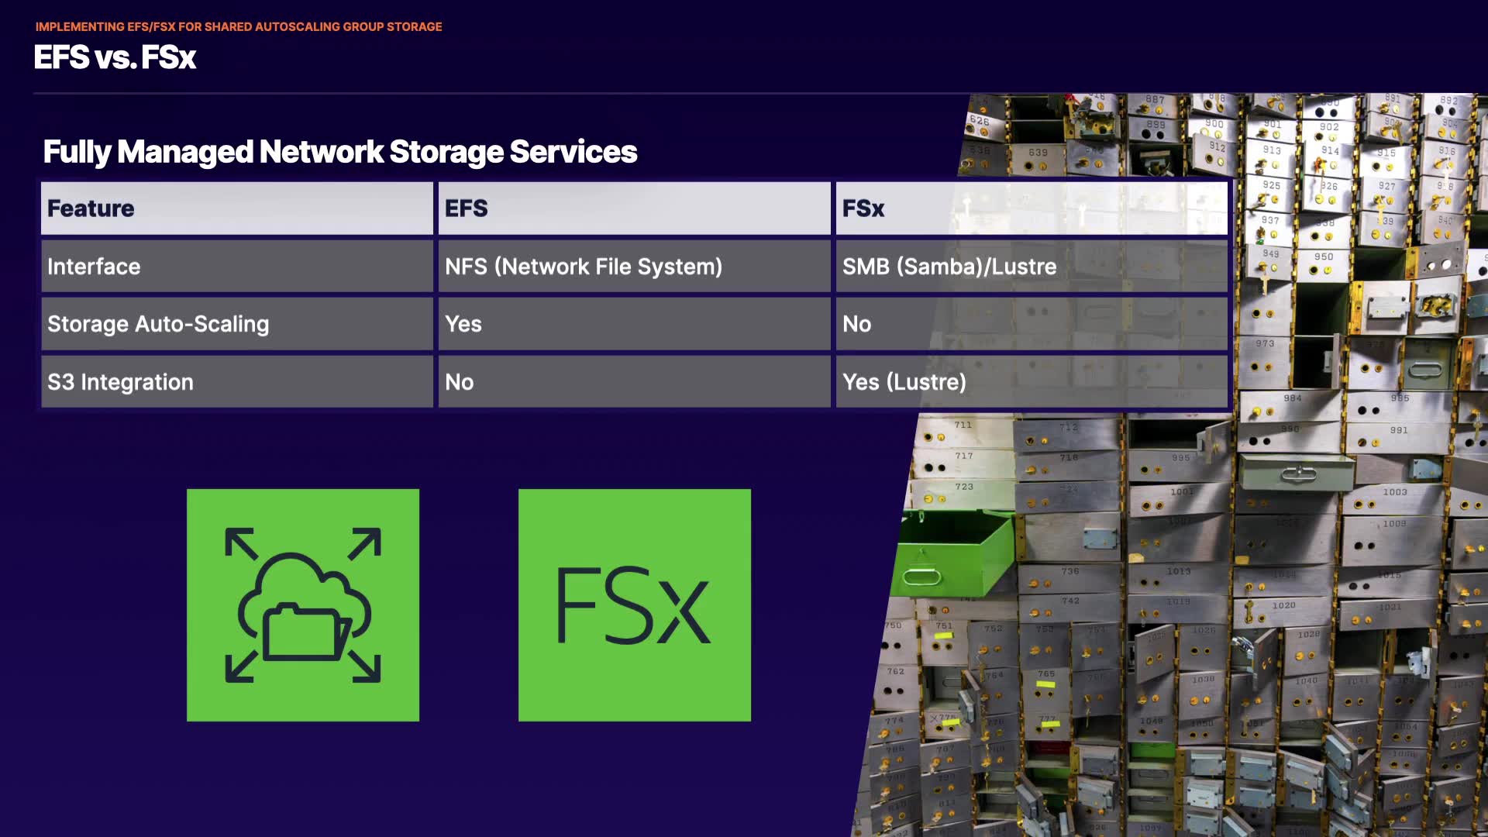Viewport: 1488px width, 837px height.
Task: Click the slide title EFS vs. FSx
Action: 115,57
